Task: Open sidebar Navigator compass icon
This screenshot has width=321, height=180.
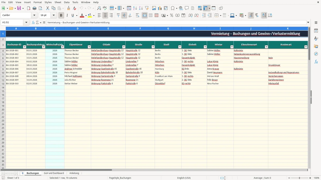Action: click(316, 54)
